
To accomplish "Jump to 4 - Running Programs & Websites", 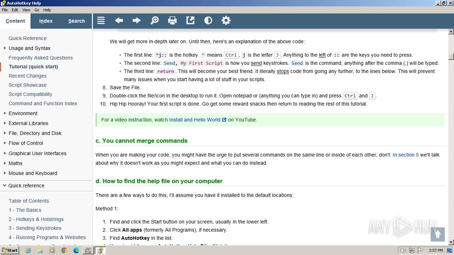I will pos(47,237).
